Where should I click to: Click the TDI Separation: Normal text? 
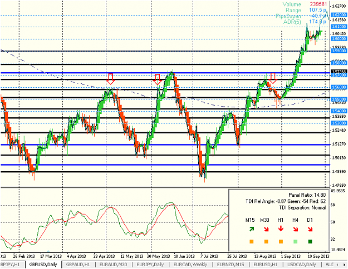pyautogui.click(x=302, y=208)
